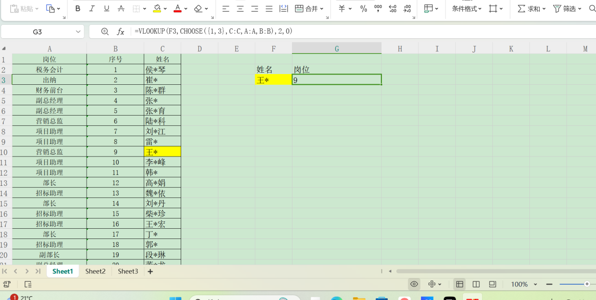Click the insert function fx icon
The height and width of the screenshot is (300, 596).
pos(121,31)
